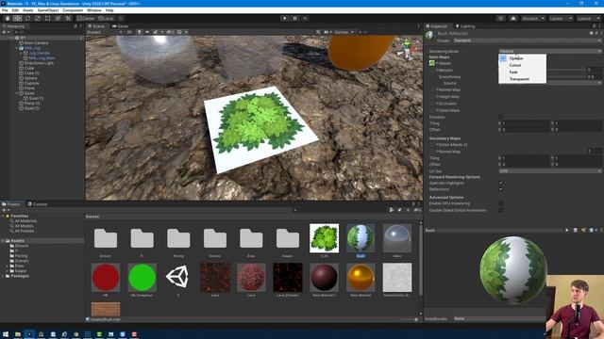604x339 pixels.
Task: Click the Pause button
Action: 294,18
